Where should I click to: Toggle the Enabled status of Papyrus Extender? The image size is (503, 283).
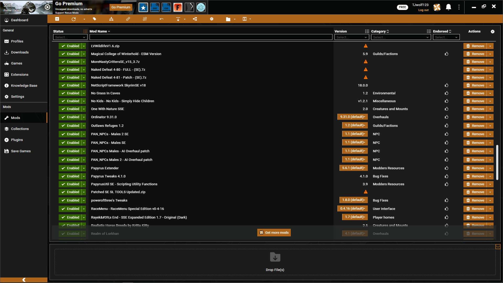coord(70,168)
